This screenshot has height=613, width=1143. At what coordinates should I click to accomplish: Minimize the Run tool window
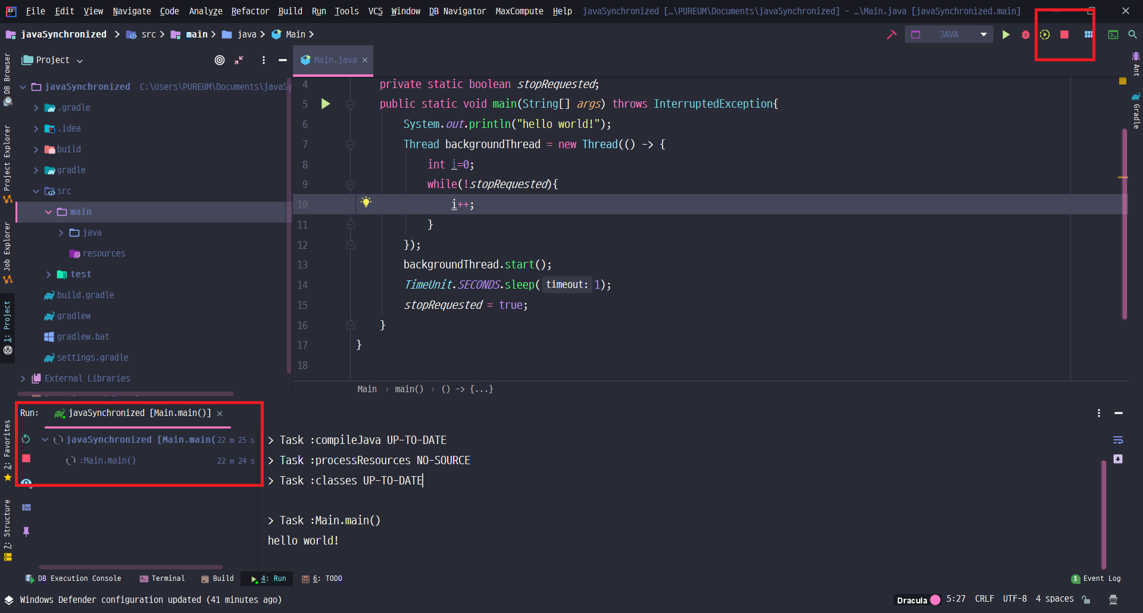[x=1119, y=413]
